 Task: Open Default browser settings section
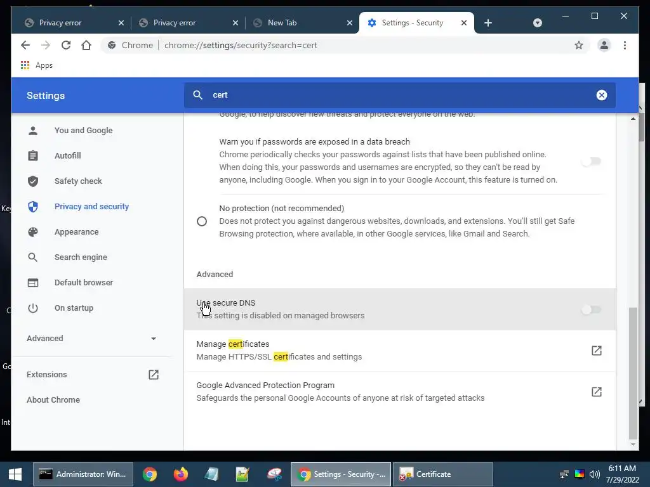[84, 282]
